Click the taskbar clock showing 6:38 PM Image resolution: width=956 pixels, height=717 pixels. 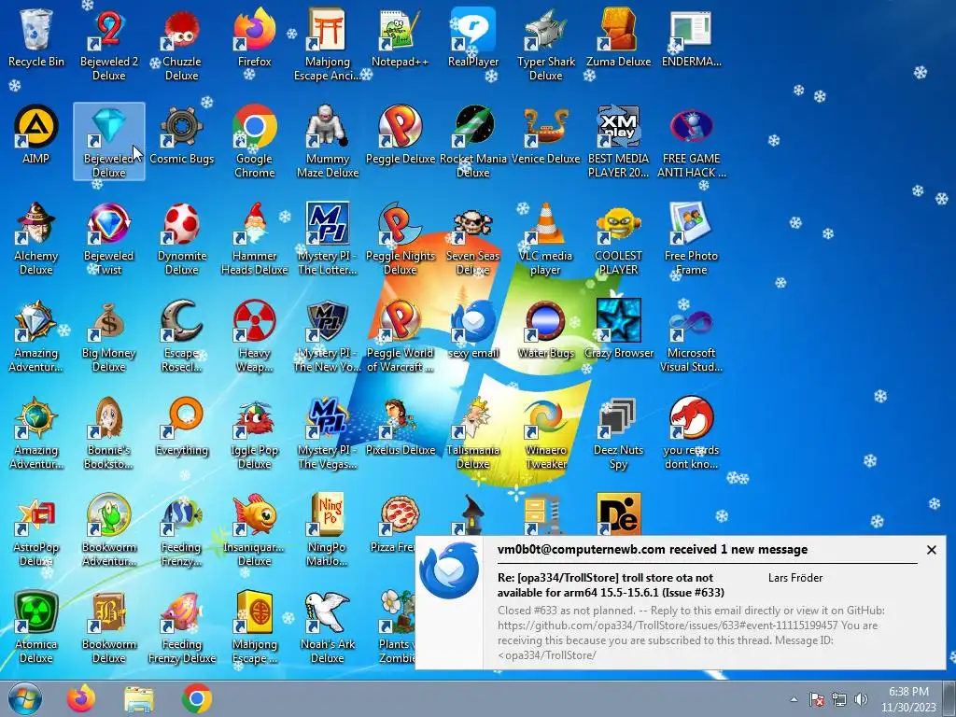click(908, 699)
